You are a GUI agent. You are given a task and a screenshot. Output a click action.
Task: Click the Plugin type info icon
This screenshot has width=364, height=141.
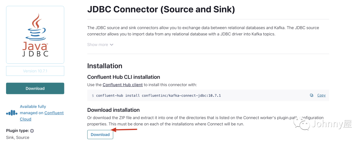pos(32,131)
